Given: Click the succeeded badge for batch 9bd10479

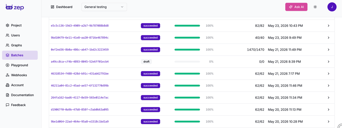Looking at the screenshot, I should (x=150, y=38).
